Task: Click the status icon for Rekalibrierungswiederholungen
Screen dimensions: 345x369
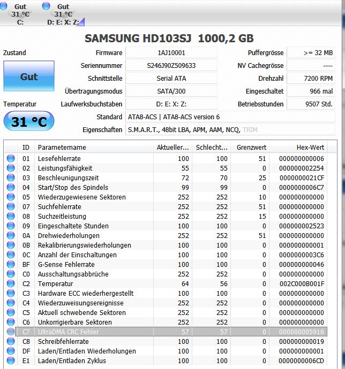Action: [11, 245]
